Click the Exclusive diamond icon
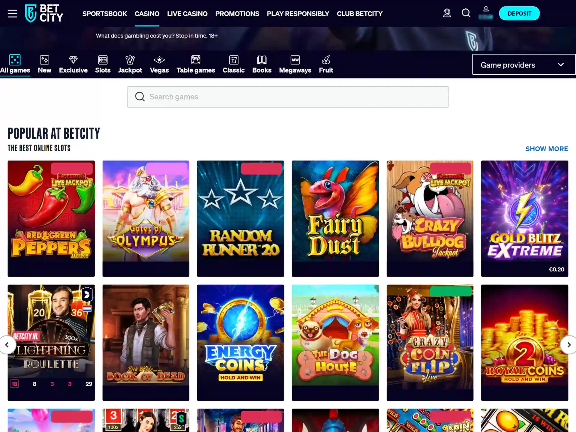Image resolution: width=576 pixels, height=432 pixels. click(x=73, y=60)
